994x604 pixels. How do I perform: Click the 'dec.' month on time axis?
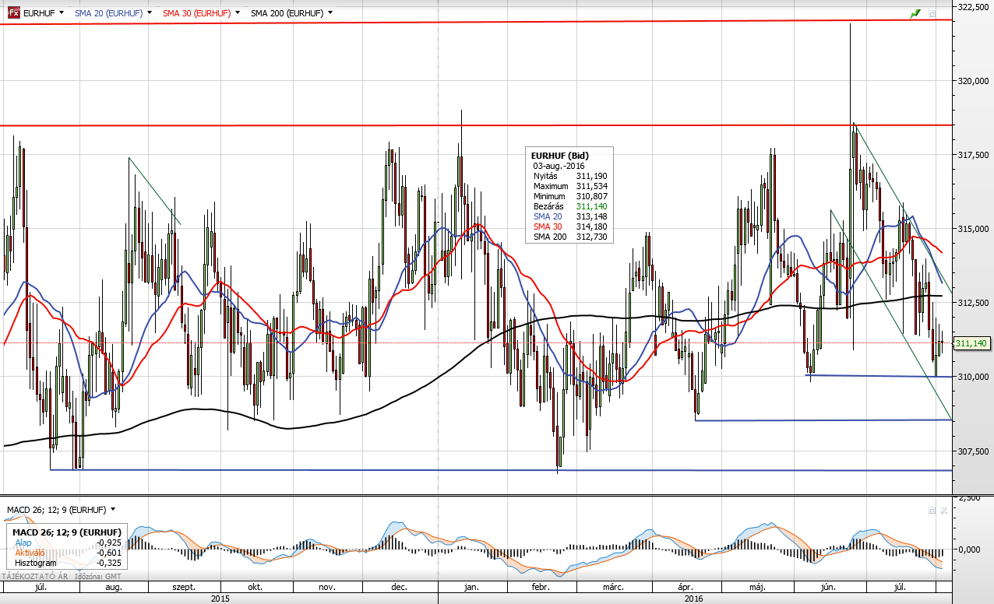point(399,588)
